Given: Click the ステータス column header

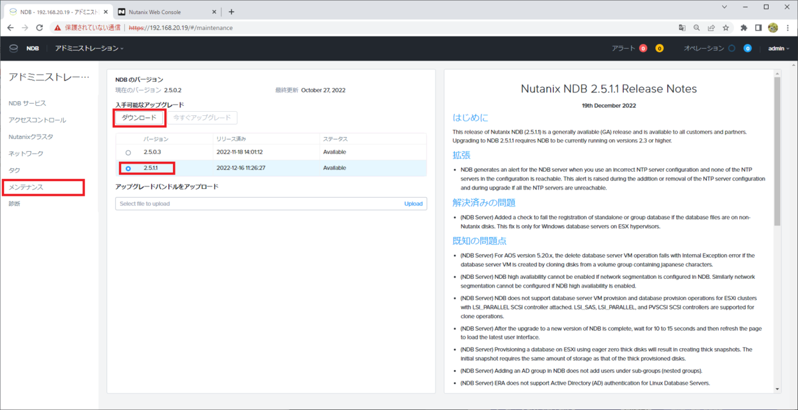Looking at the screenshot, I should [x=335, y=139].
